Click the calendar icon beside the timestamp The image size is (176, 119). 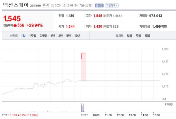pos(53,6)
